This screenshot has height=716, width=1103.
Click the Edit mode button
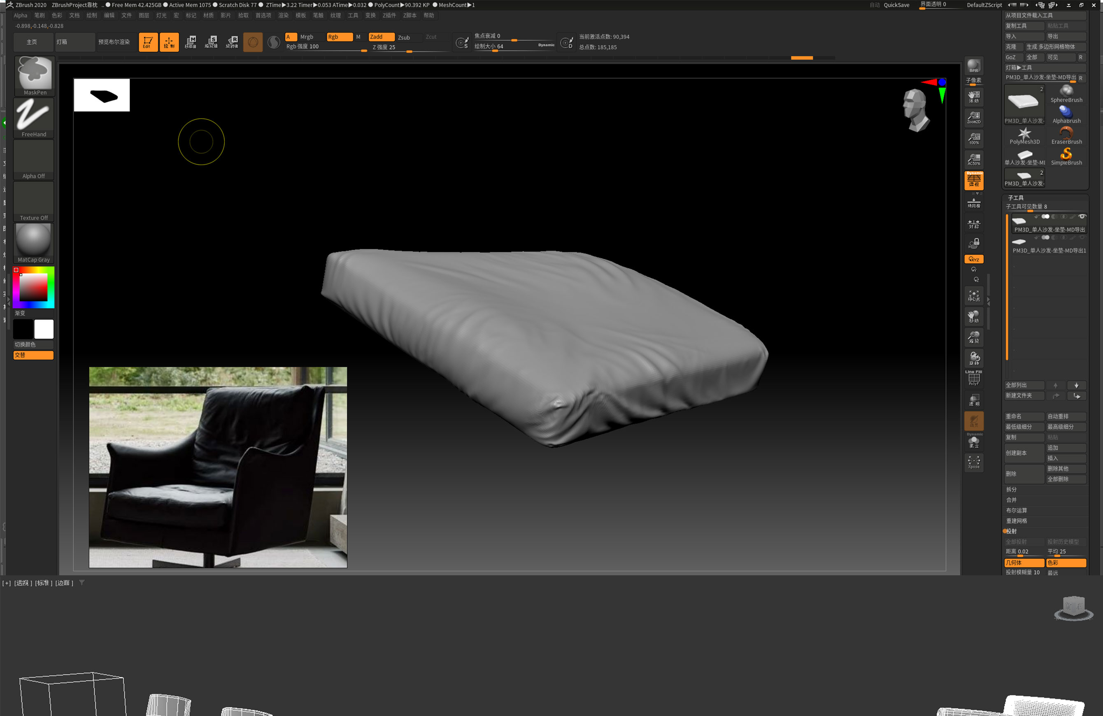pos(148,42)
